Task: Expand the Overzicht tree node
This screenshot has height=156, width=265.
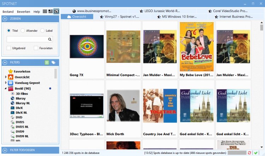Action: click(x=6, y=77)
